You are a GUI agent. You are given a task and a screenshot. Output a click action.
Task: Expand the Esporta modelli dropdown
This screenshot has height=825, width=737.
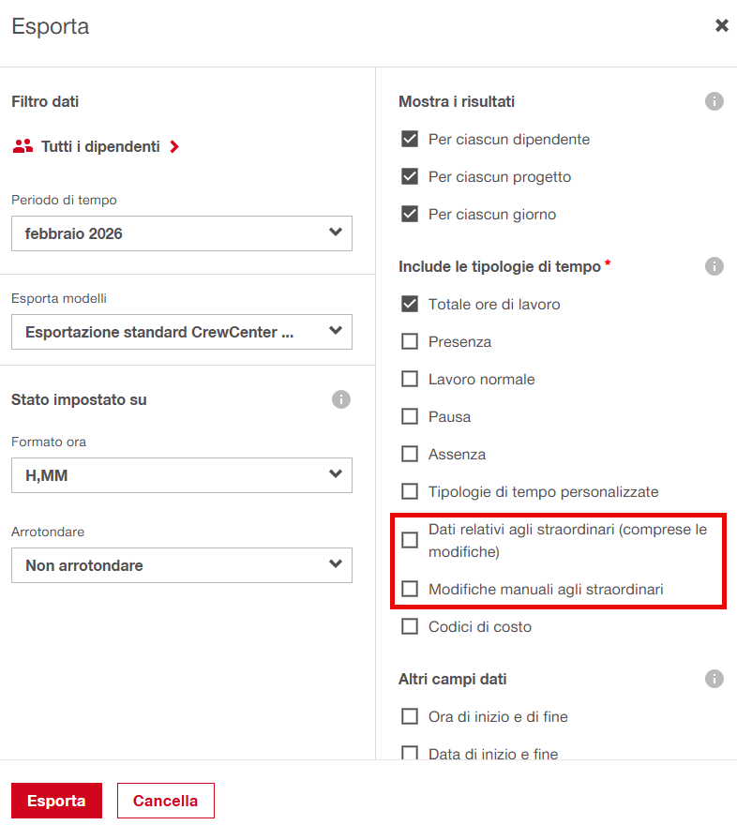tap(182, 331)
